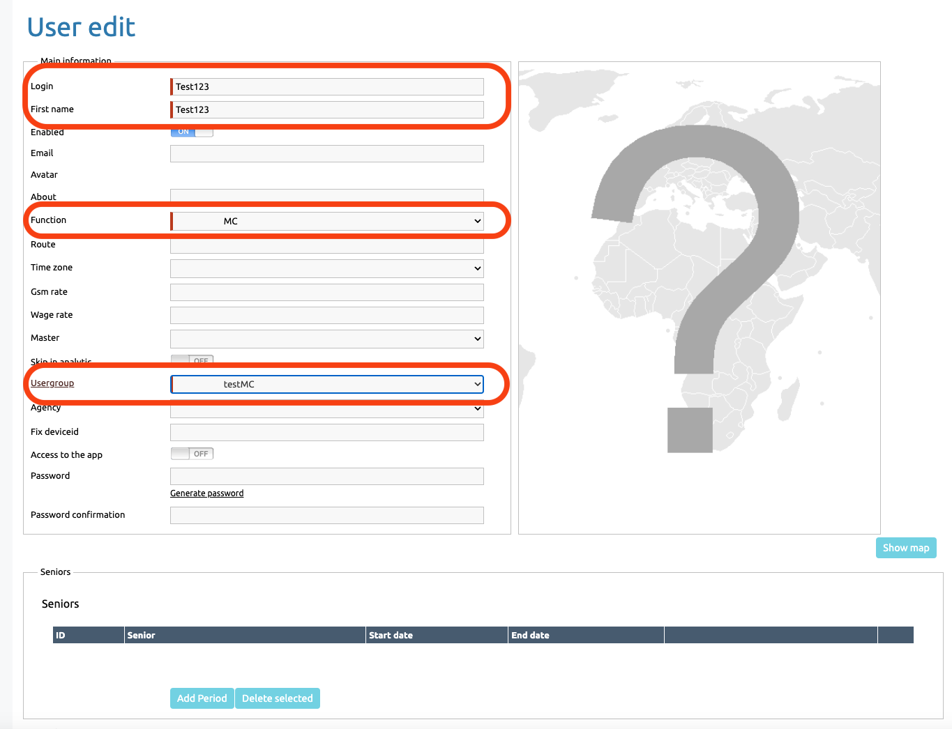Enable the Access to the app switch
Screen dimensions: 952x729
coord(192,454)
